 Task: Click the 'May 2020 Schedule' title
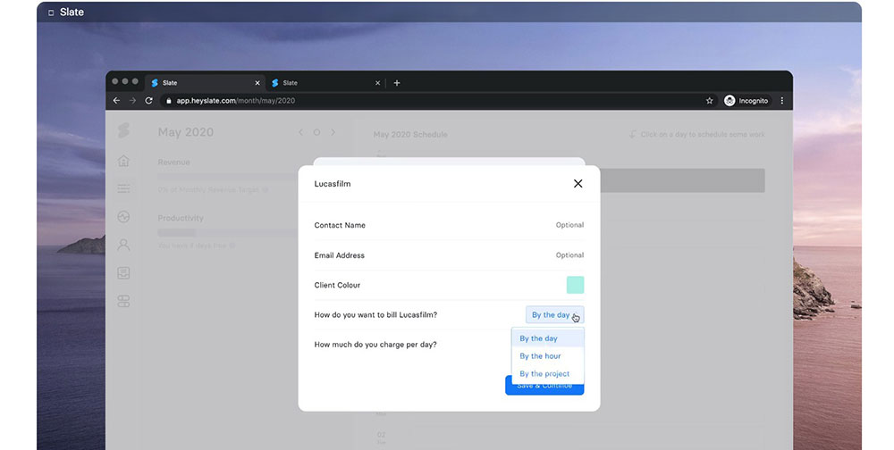coord(410,135)
